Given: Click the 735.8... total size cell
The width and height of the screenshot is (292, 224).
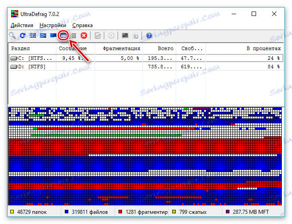Looking at the screenshot, I should 160,67.
